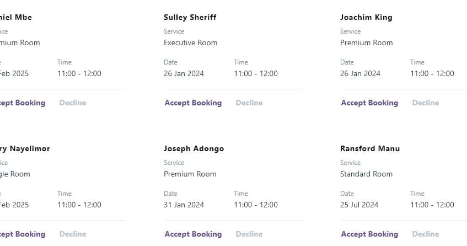The width and height of the screenshot is (467, 246).
Task: Select the Joachim King card title
Action: pos(366,17)
